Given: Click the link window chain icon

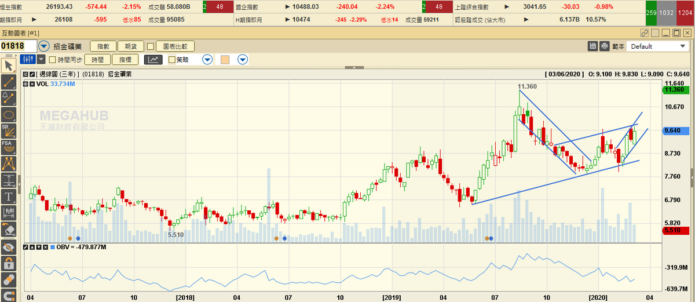Looking at the screenshot, I should [x=645, y=33].
